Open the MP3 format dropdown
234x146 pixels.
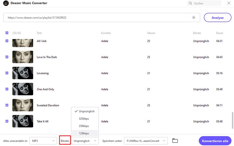tap(43, 141)
